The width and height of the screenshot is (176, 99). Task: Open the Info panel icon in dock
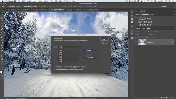(132, 16)
